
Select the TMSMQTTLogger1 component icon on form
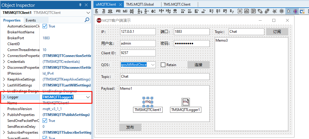(x=186, y=102)
